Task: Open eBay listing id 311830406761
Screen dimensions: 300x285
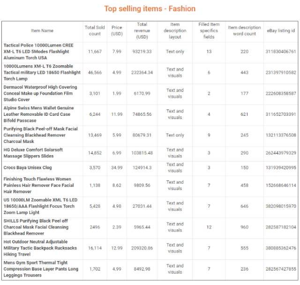Action: point(281,52)
